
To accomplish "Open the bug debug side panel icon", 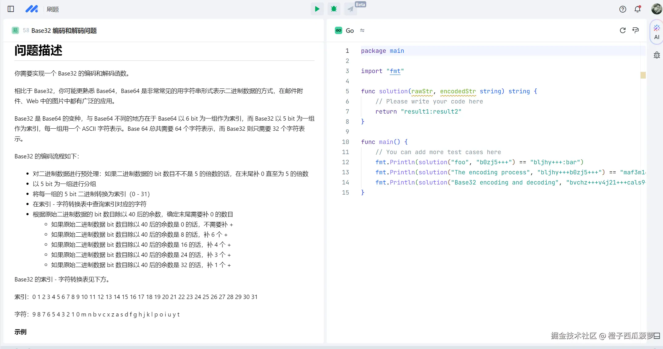I will [x=657, y=55].
